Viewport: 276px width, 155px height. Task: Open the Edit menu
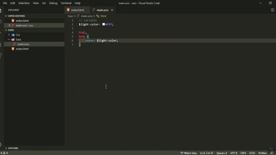coord(13,3)
